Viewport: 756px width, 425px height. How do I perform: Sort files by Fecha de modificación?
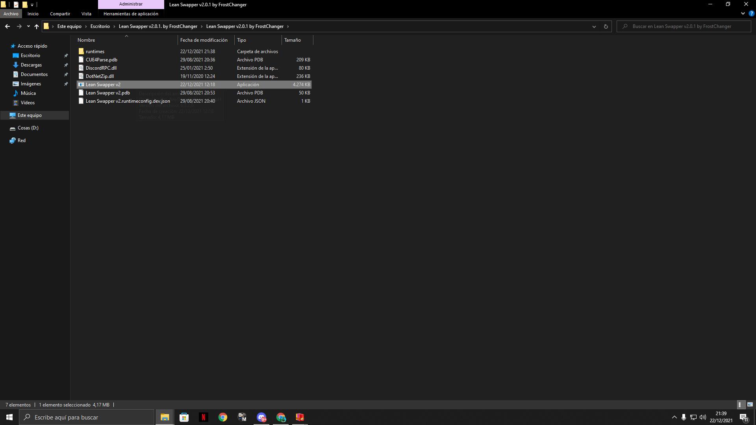coord(204,40)
